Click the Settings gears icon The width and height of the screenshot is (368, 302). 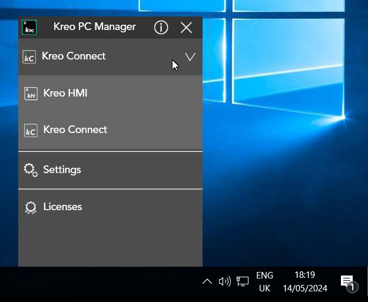[x=31, y=170]
